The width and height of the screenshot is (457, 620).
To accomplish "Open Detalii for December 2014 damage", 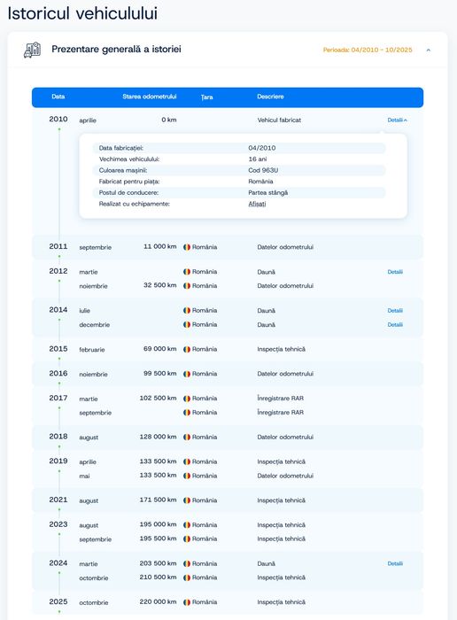I will (395, 325).
